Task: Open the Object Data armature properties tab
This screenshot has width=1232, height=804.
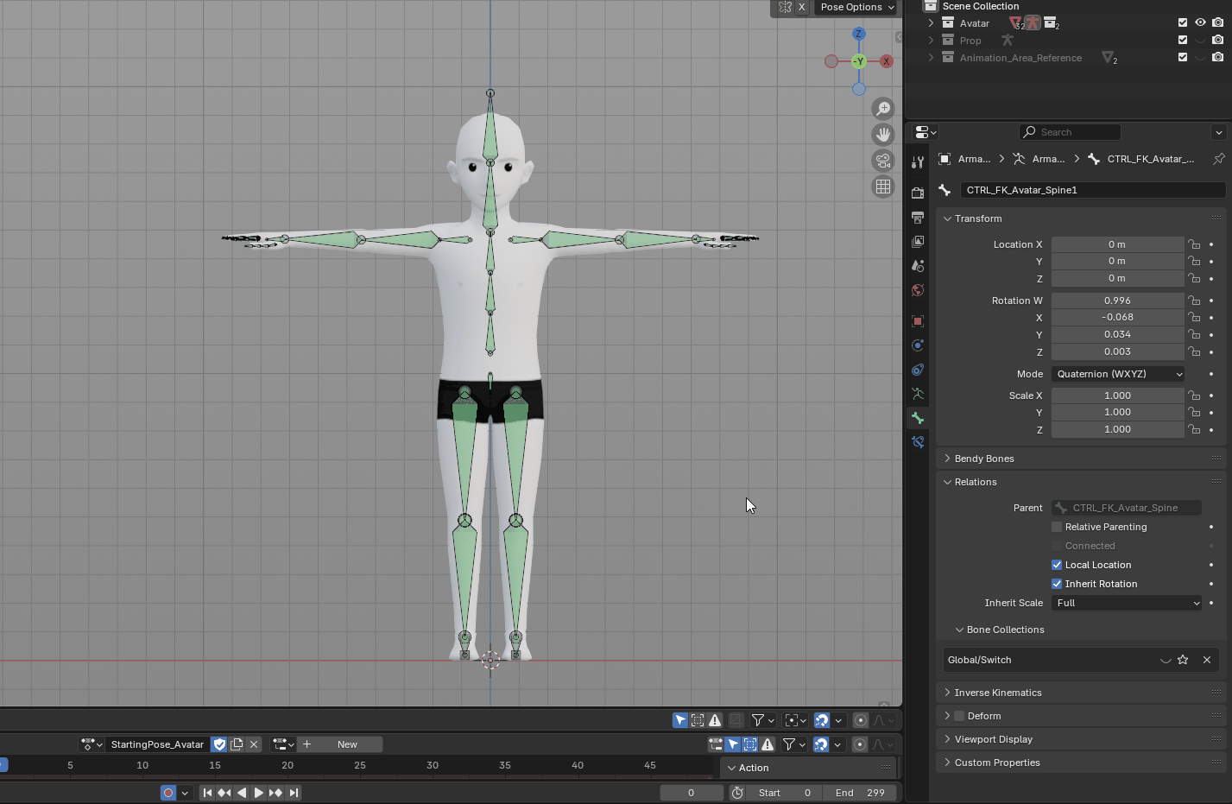Action: coord(918,394)
